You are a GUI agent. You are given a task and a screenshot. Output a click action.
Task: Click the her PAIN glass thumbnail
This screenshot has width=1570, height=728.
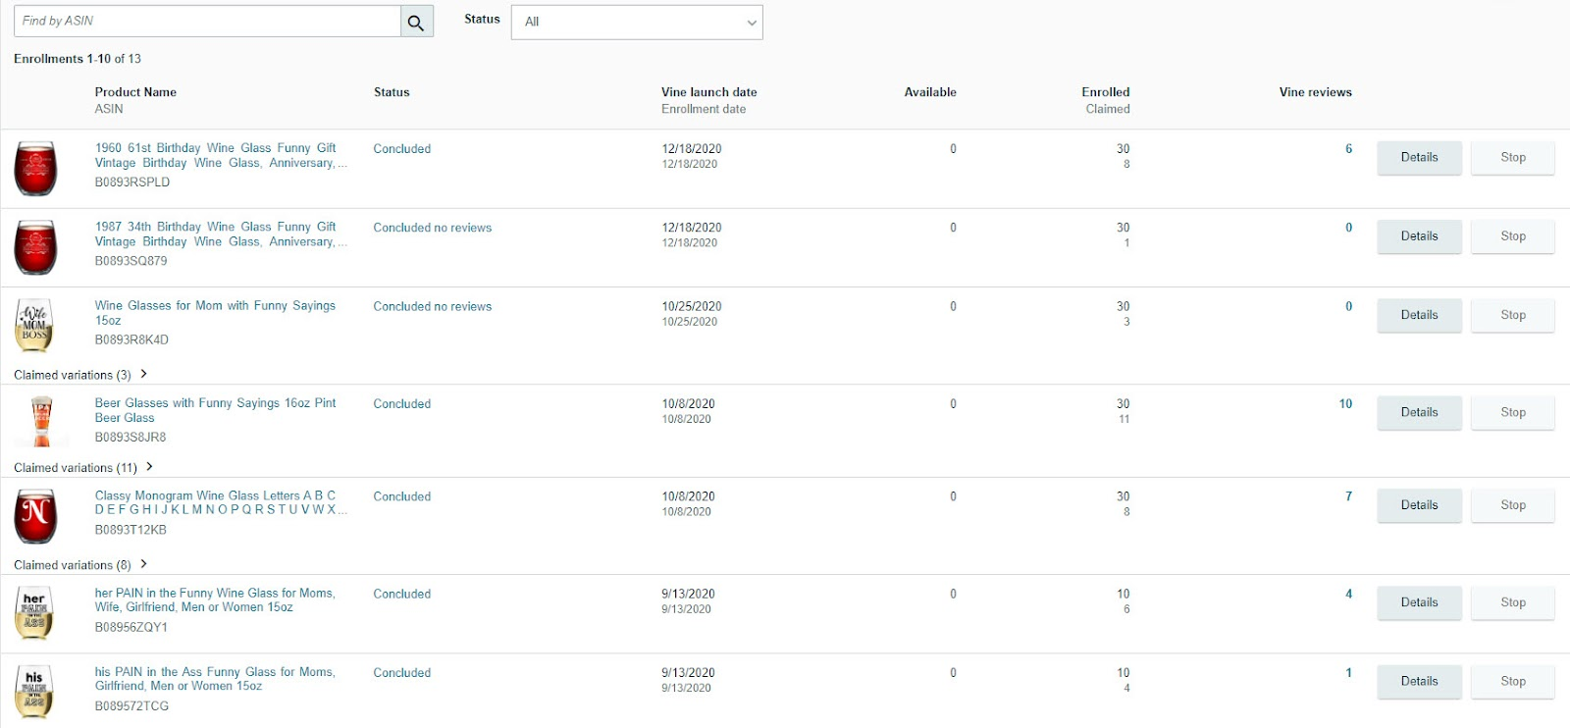click(x=34, y=612)
